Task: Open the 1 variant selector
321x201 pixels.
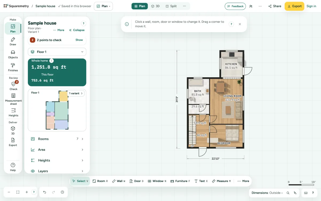Action: click(76, 93)
